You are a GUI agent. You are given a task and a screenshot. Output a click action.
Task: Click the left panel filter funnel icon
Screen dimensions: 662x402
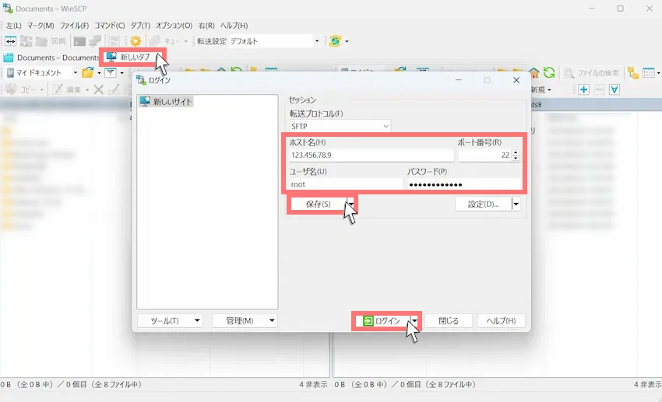(110, 72)
